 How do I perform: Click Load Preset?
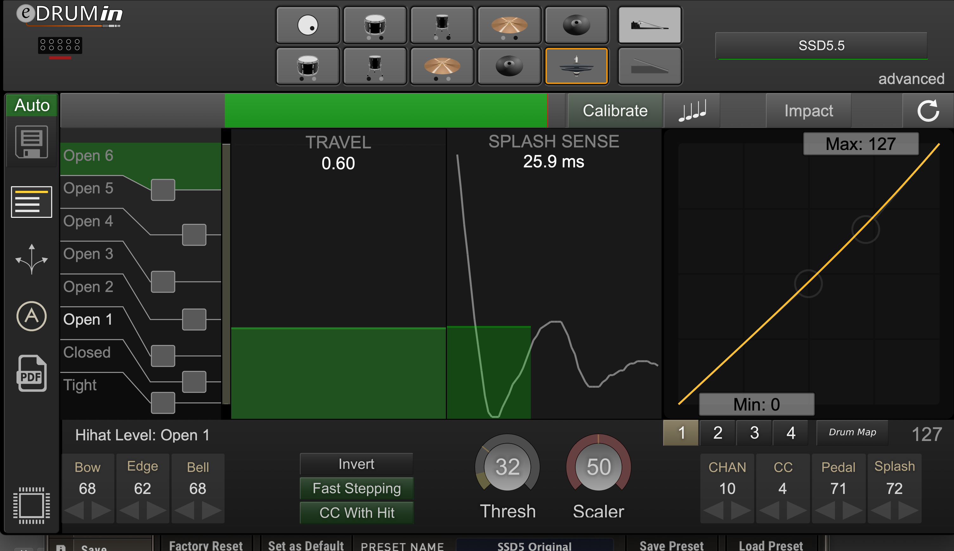[771, 545]
